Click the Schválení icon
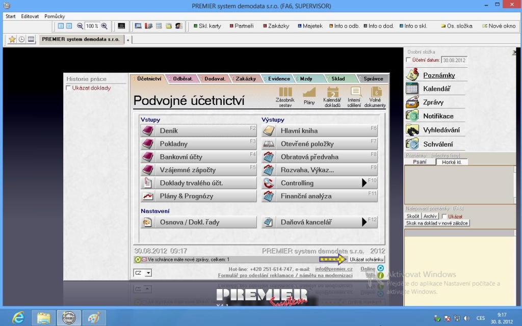The width and height of the screenshot is (522, 326). coord(412,144)
